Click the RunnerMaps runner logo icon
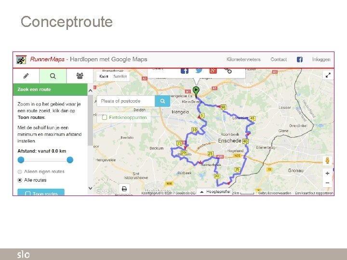 pyautogui.click(x=21, y=60)
